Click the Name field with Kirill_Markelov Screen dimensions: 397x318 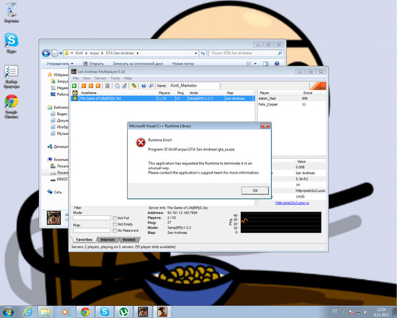pos(195,85)
